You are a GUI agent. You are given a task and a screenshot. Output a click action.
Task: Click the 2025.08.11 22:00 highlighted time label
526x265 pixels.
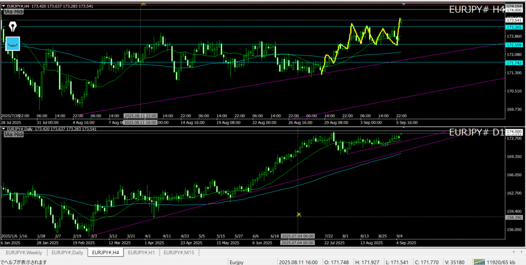141,116
